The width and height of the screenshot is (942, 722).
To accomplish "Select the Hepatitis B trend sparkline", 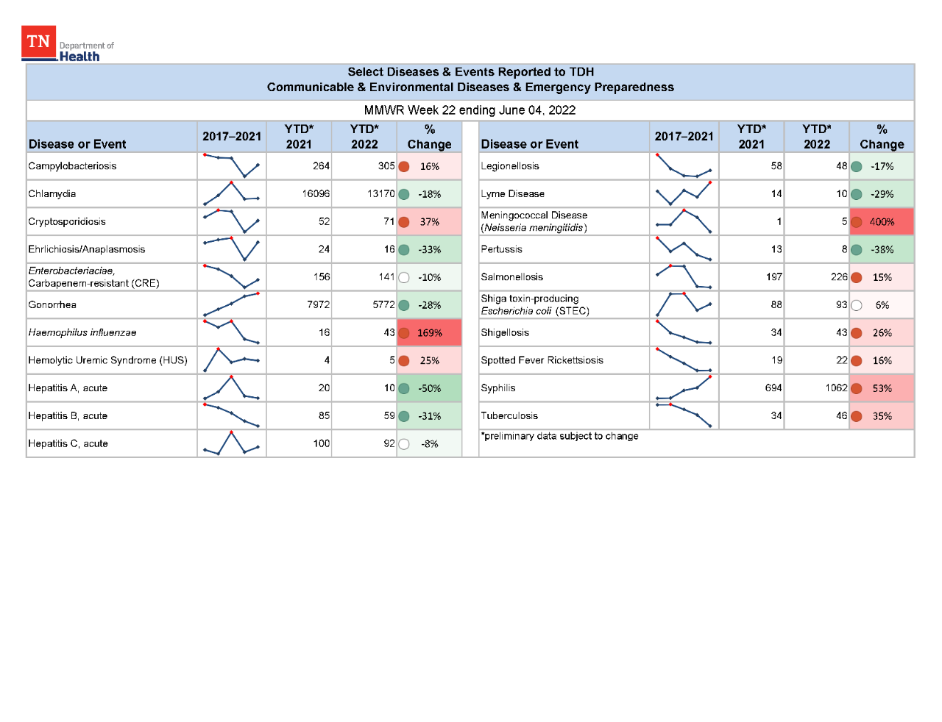I will click(x=231, y=415).
